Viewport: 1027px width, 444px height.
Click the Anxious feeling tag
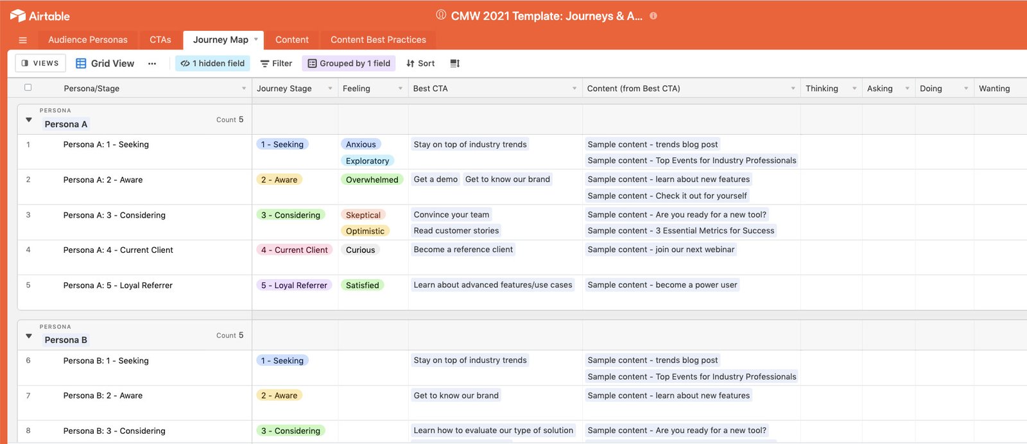point(361,144)
